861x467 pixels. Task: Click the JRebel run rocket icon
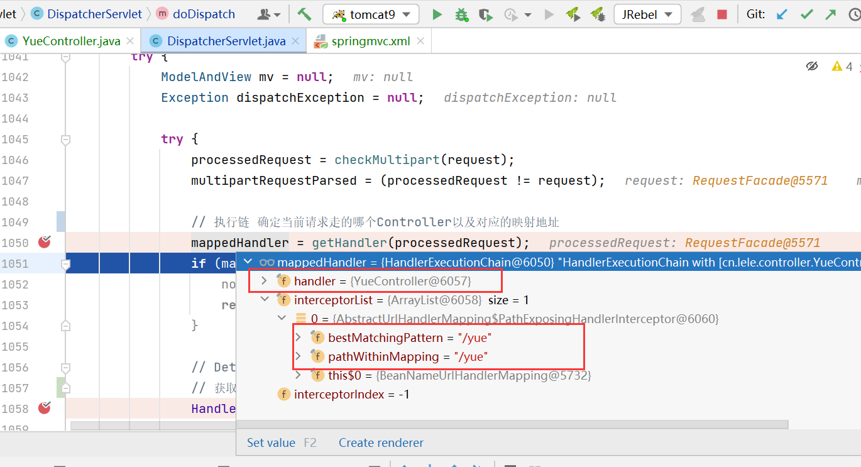(573, 14)
